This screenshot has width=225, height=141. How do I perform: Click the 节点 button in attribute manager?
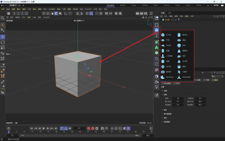pos(176,84)
